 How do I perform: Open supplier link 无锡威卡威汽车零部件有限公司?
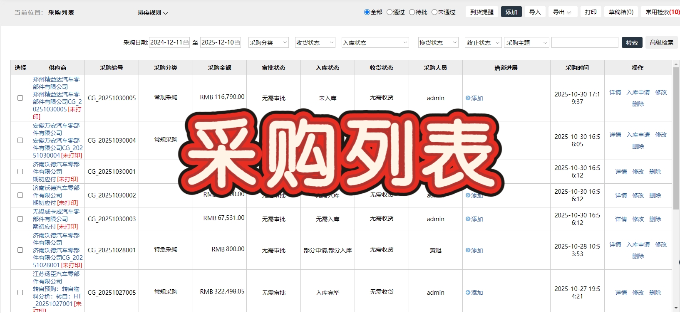click(x=56, y=215)
